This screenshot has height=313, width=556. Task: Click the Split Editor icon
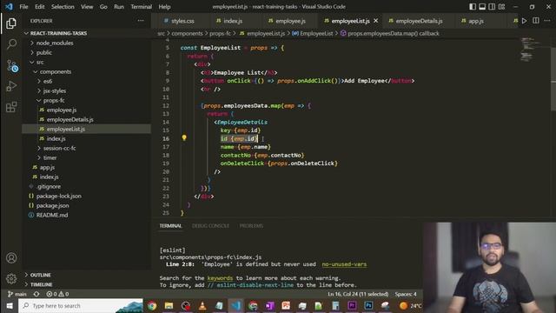pos(536,21)
